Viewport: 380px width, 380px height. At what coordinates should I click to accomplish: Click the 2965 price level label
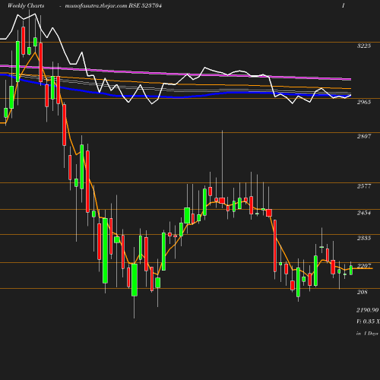click(364, 102)
